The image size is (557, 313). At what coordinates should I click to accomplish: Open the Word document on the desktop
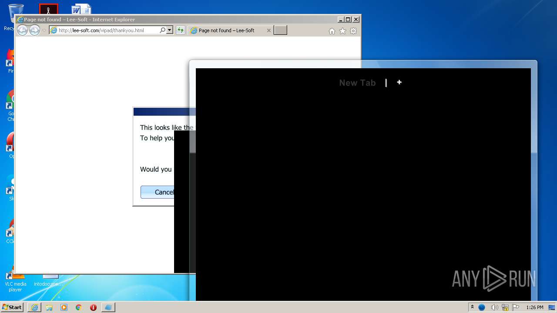[x=81, y=10]
